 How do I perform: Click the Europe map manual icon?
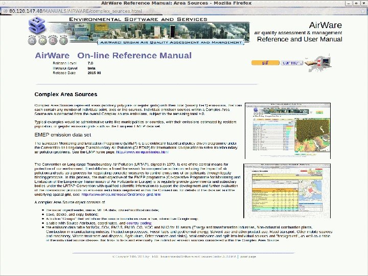tap(318, 63)
